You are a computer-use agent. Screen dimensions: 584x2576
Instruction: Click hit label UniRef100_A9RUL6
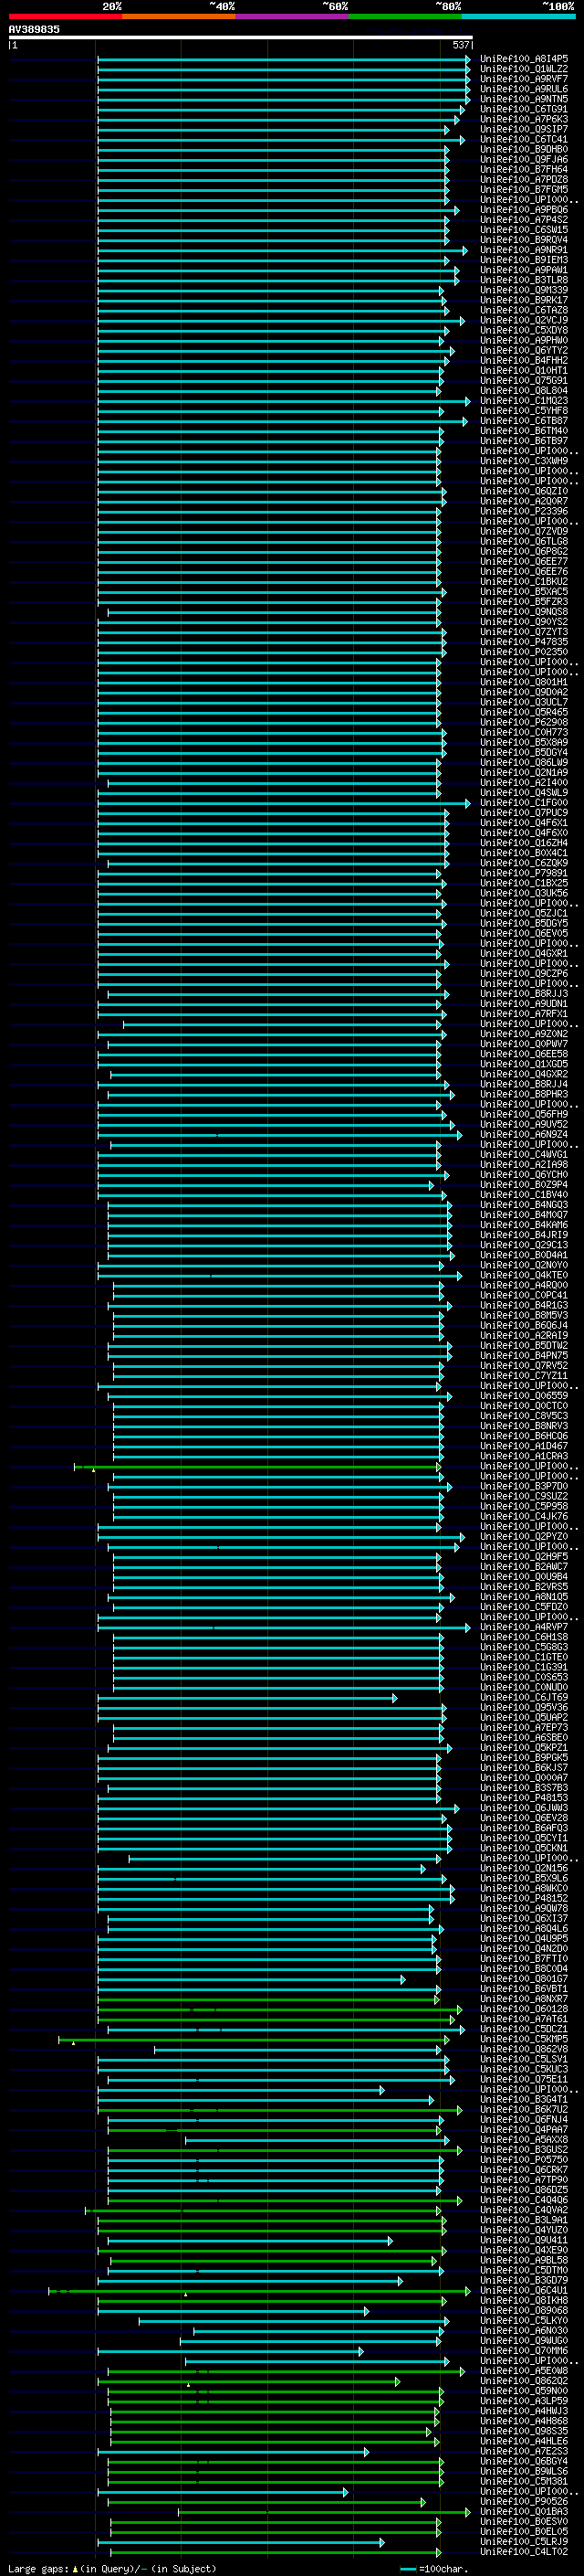point(524,89)
